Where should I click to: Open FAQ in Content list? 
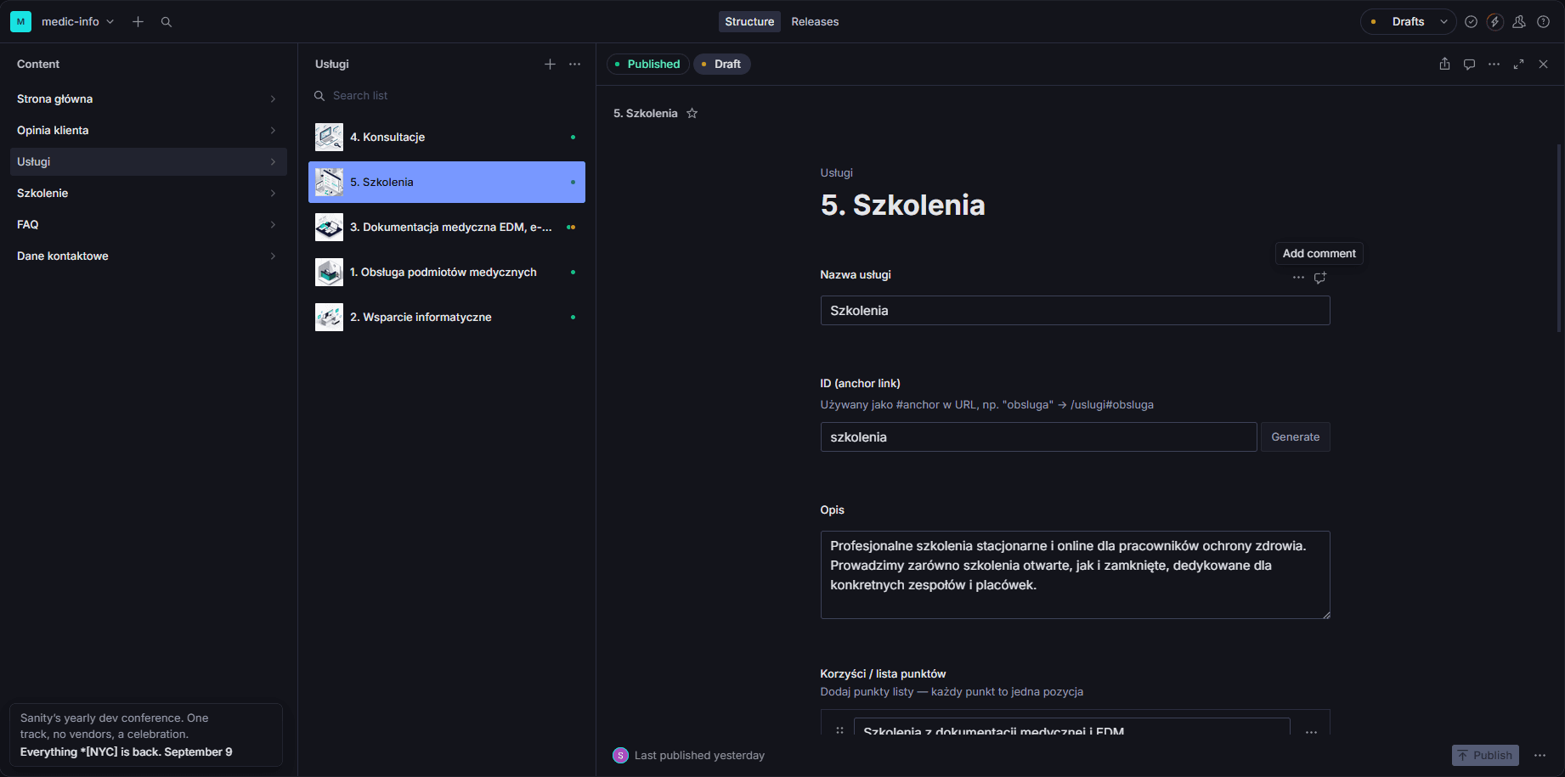pyautogui.click(x=149, y=224)
